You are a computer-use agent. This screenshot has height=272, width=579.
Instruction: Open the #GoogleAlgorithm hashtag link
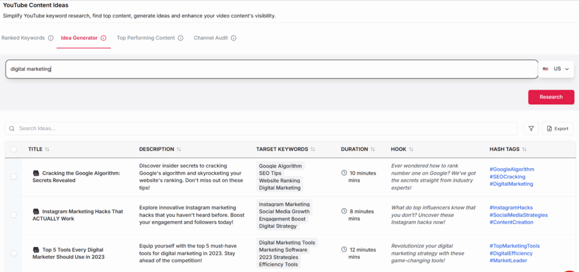[x=512, y=169]
